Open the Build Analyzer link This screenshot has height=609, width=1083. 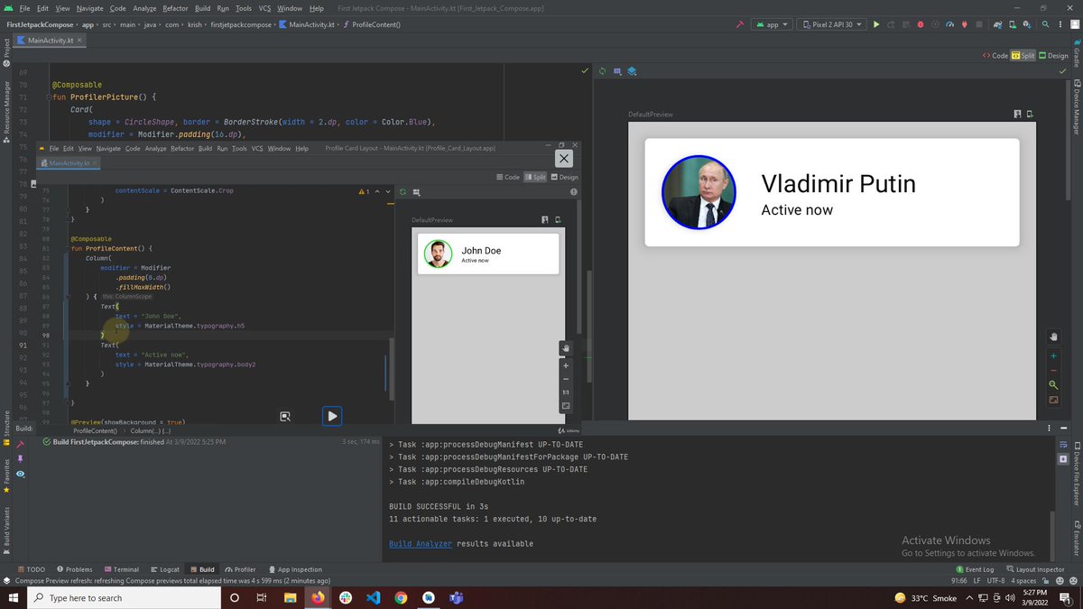421,544
